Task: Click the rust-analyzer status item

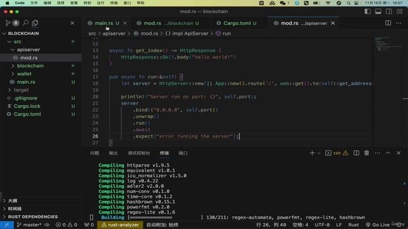Action: coord(120,225)
